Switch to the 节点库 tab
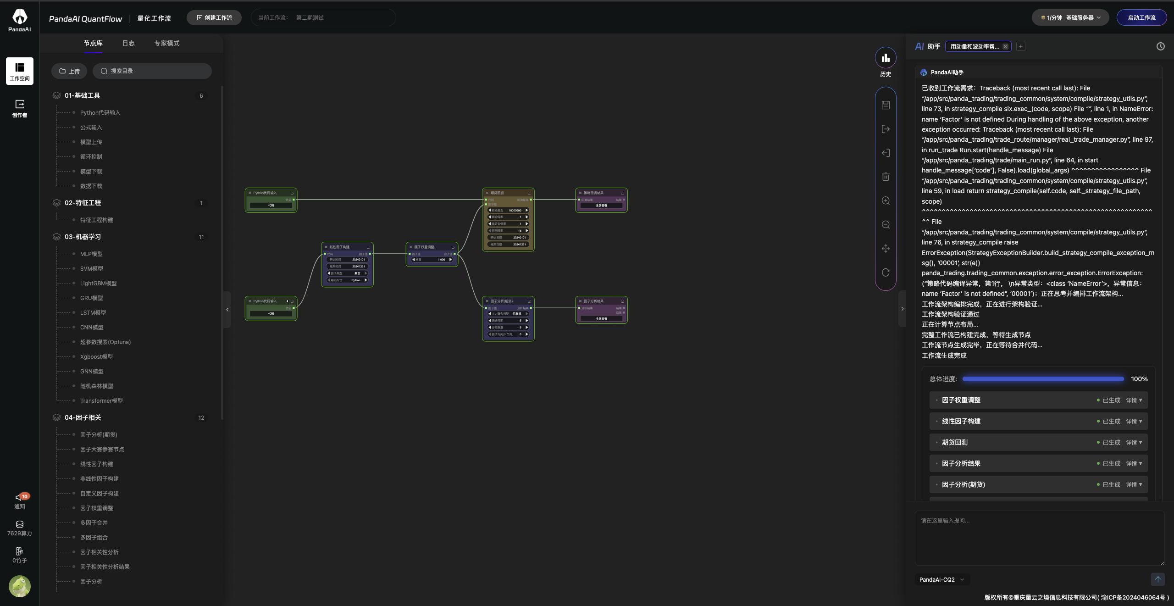This screenshot has height=606, width=1174. click(x=93, y=43)
